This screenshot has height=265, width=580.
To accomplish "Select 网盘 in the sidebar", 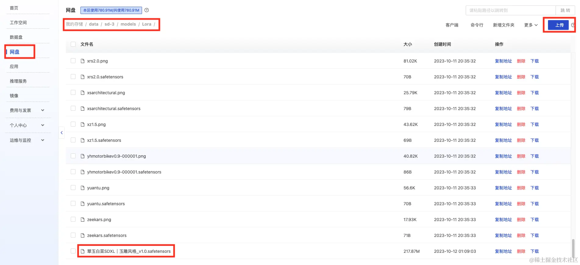I will pyautogui.click(x=15, y=52).
